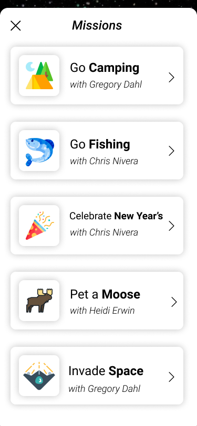Open the Pet a Moose mission title

(105, 294)
